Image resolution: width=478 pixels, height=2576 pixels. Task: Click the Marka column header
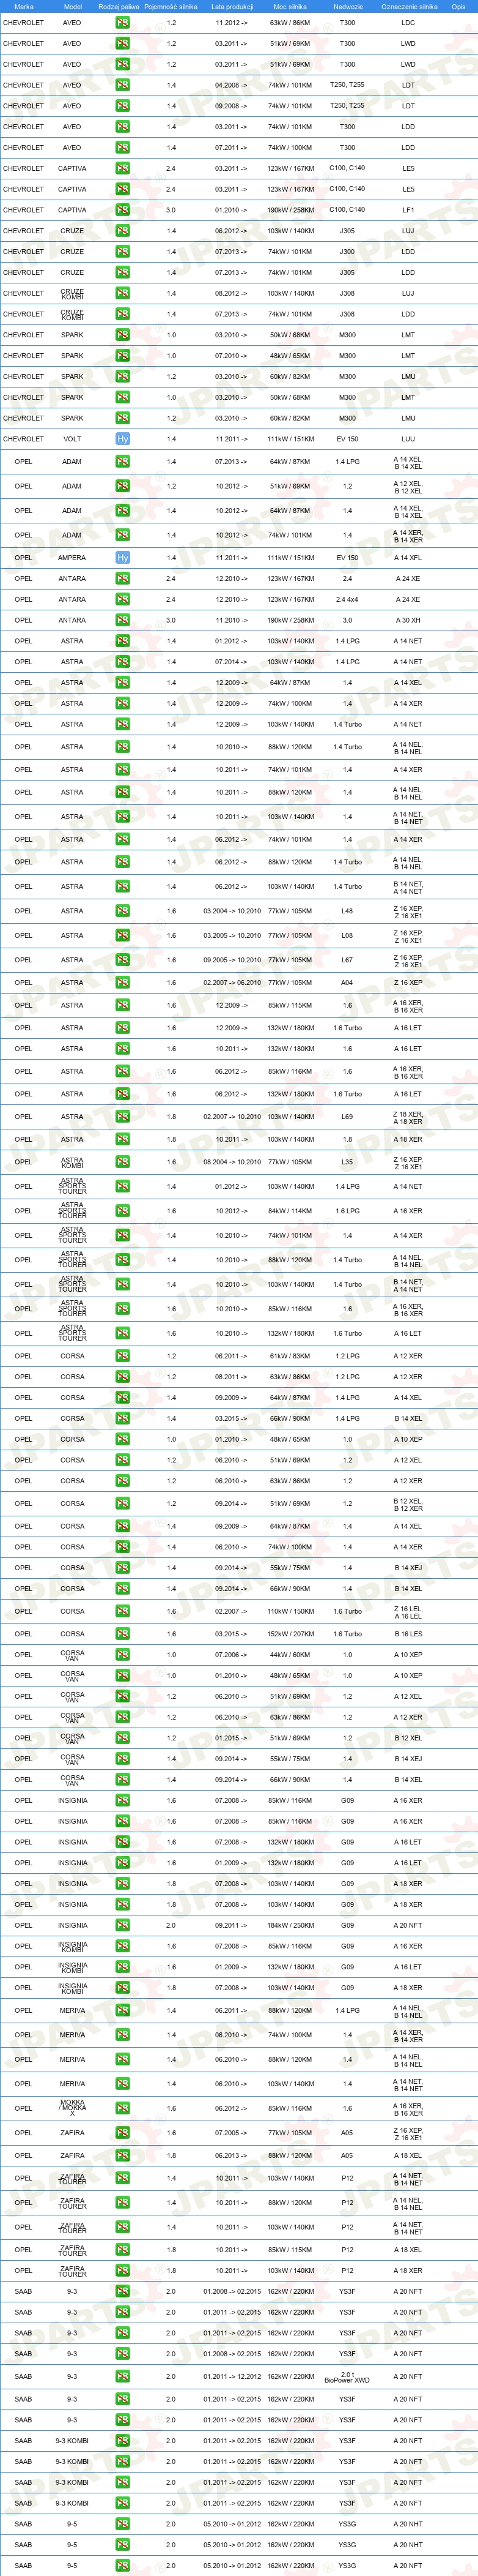23,6
